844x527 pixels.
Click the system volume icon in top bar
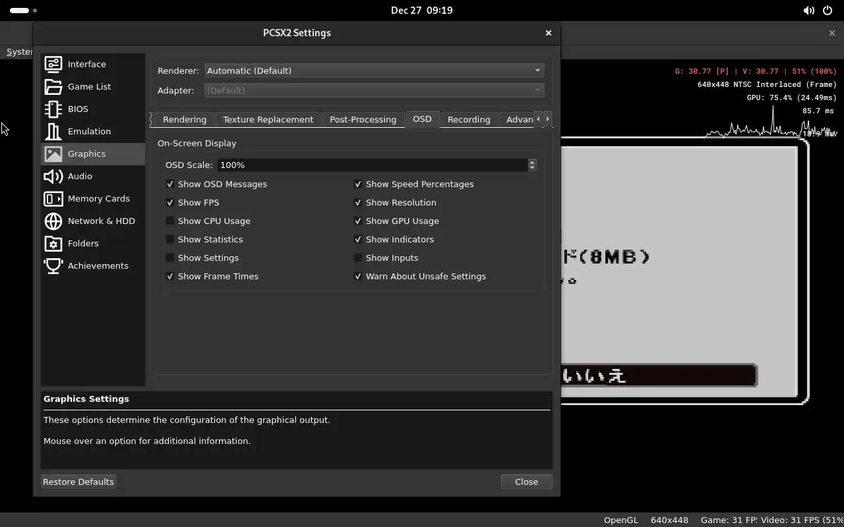pyautogui.click(x=808, y=11)
